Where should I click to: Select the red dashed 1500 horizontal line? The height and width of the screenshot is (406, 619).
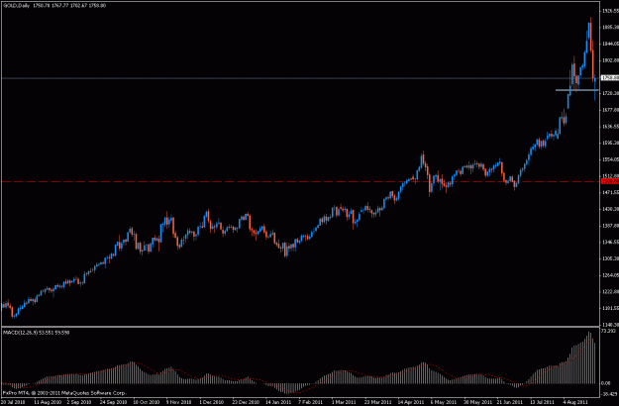tap(300, 182)
